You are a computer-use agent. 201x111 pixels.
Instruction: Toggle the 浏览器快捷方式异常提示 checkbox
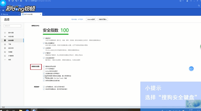44,73
